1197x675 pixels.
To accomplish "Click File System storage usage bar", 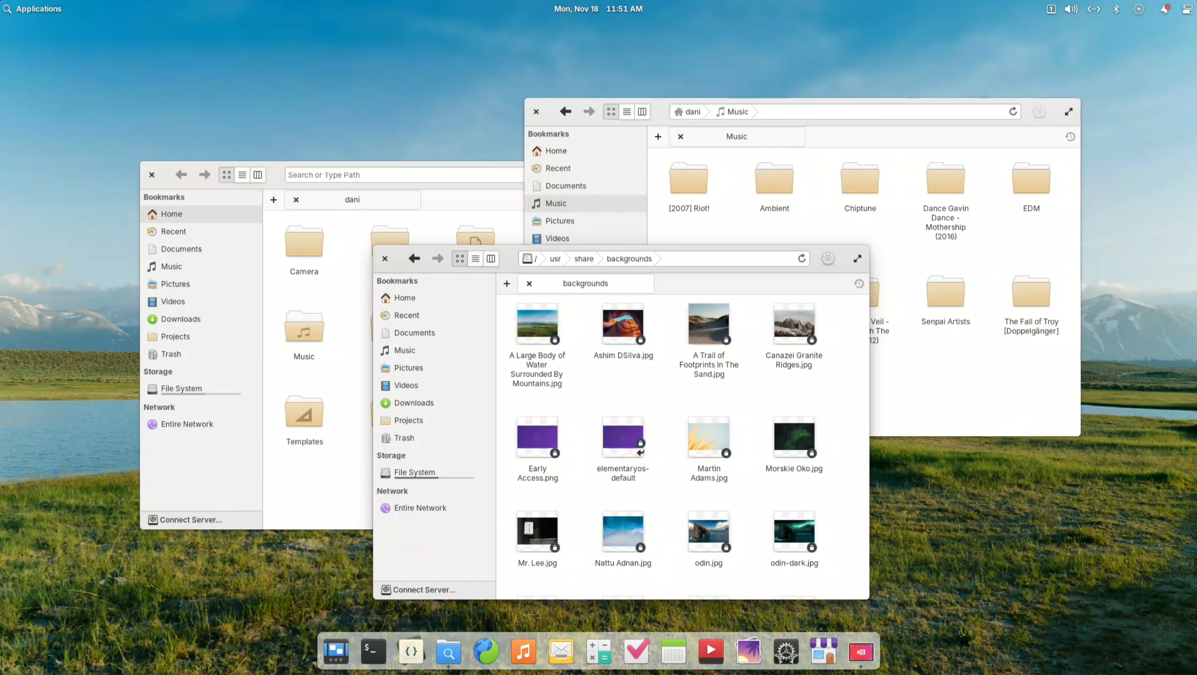I will pyautogui.click(x=433, y=478).
